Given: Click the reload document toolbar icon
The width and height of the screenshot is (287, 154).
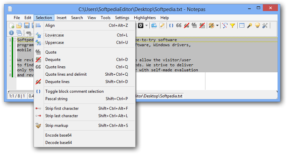Looking at the screenshot, I should [154, 25].
